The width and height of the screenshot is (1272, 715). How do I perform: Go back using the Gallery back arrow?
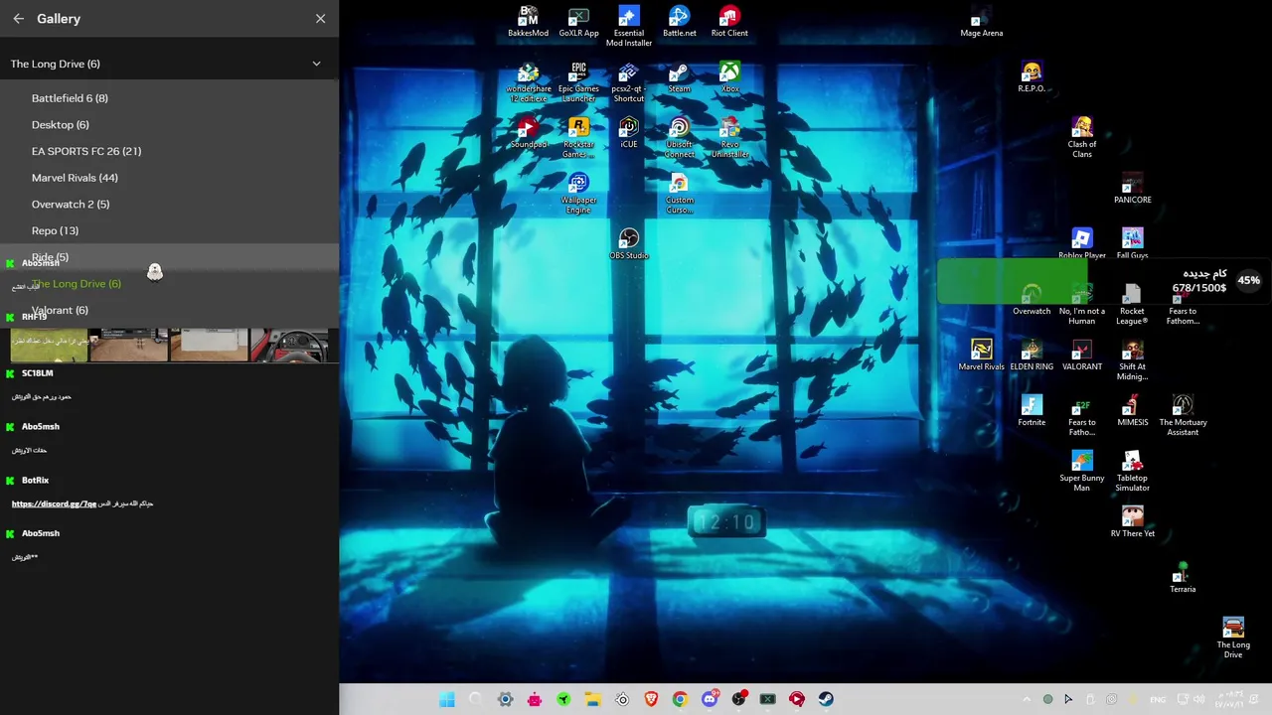pos(18,19)
